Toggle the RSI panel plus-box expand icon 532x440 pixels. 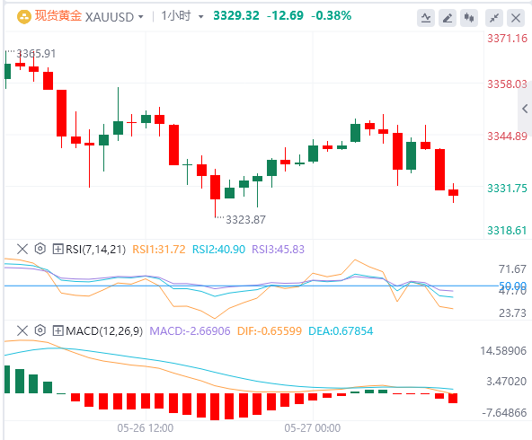58,250
